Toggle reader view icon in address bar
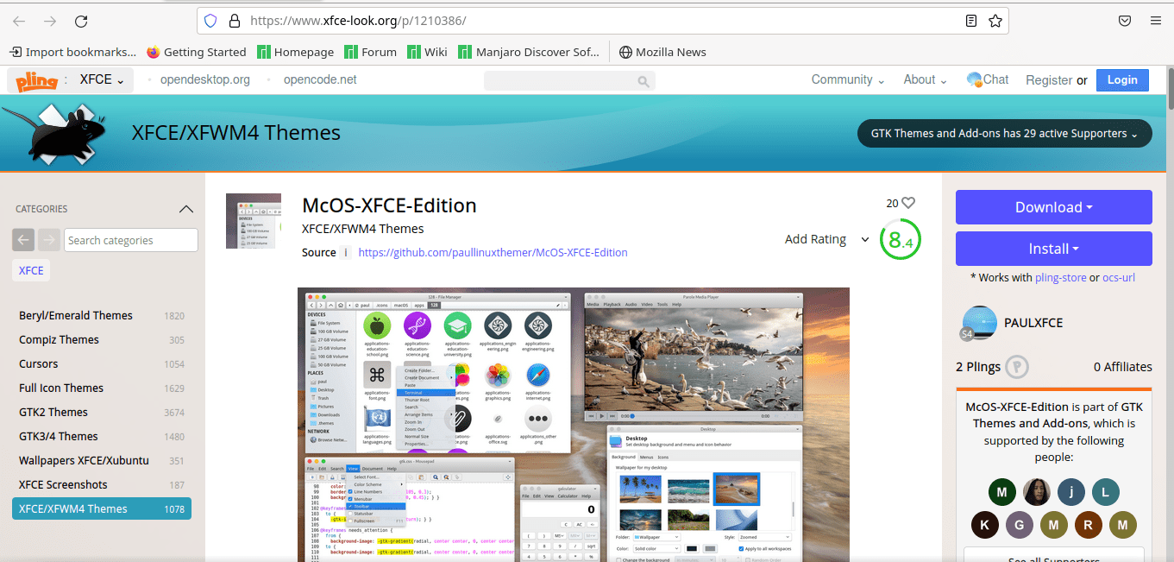 coord(971,21)
